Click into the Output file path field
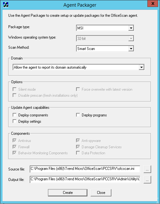 pyautogui.click(x=85, y=179)
